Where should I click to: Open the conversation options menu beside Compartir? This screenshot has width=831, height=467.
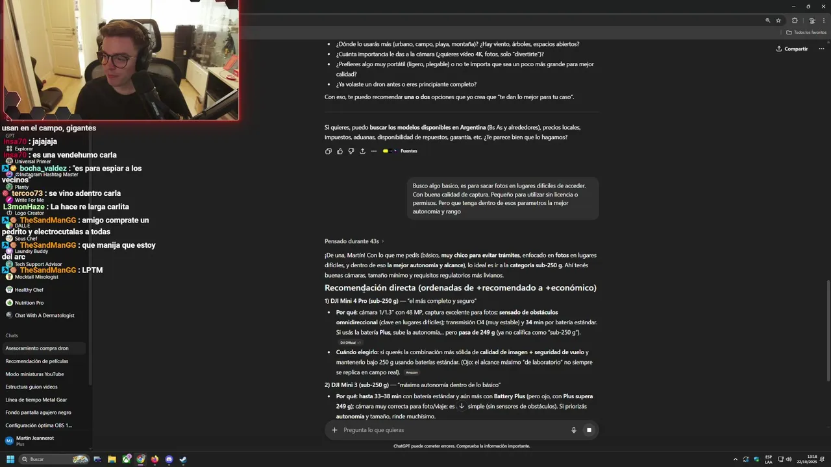[821, 49]
